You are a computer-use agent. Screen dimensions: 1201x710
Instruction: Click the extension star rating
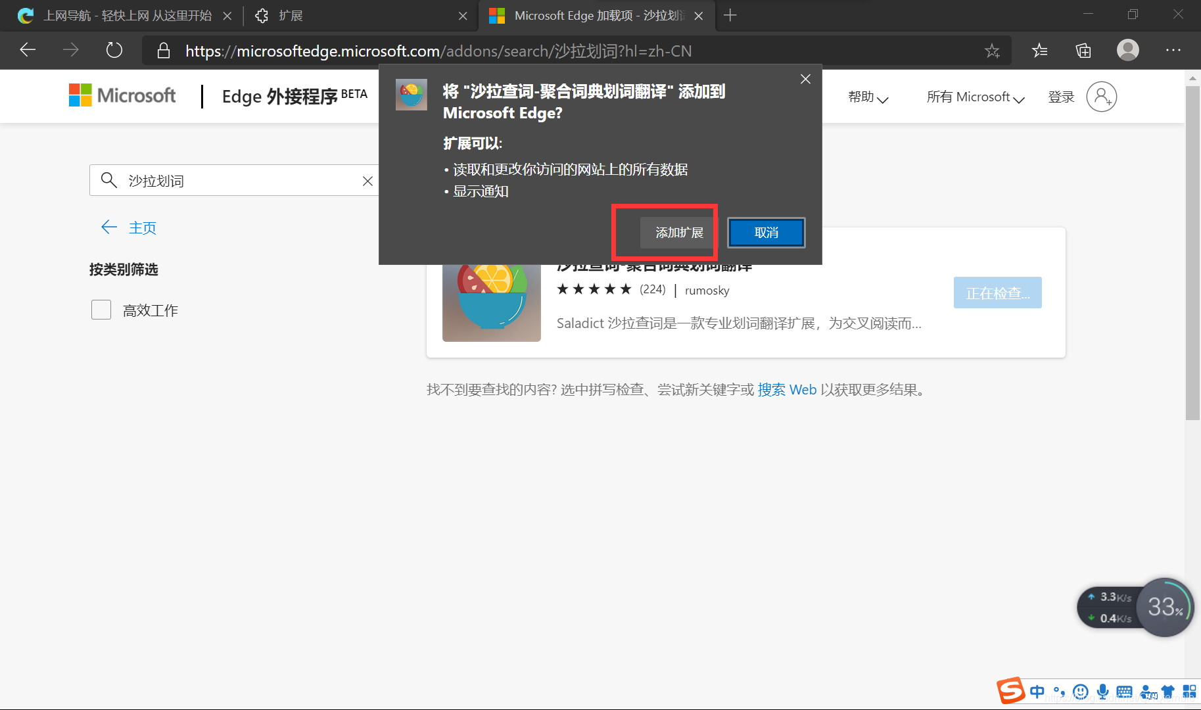coord(594,289)
